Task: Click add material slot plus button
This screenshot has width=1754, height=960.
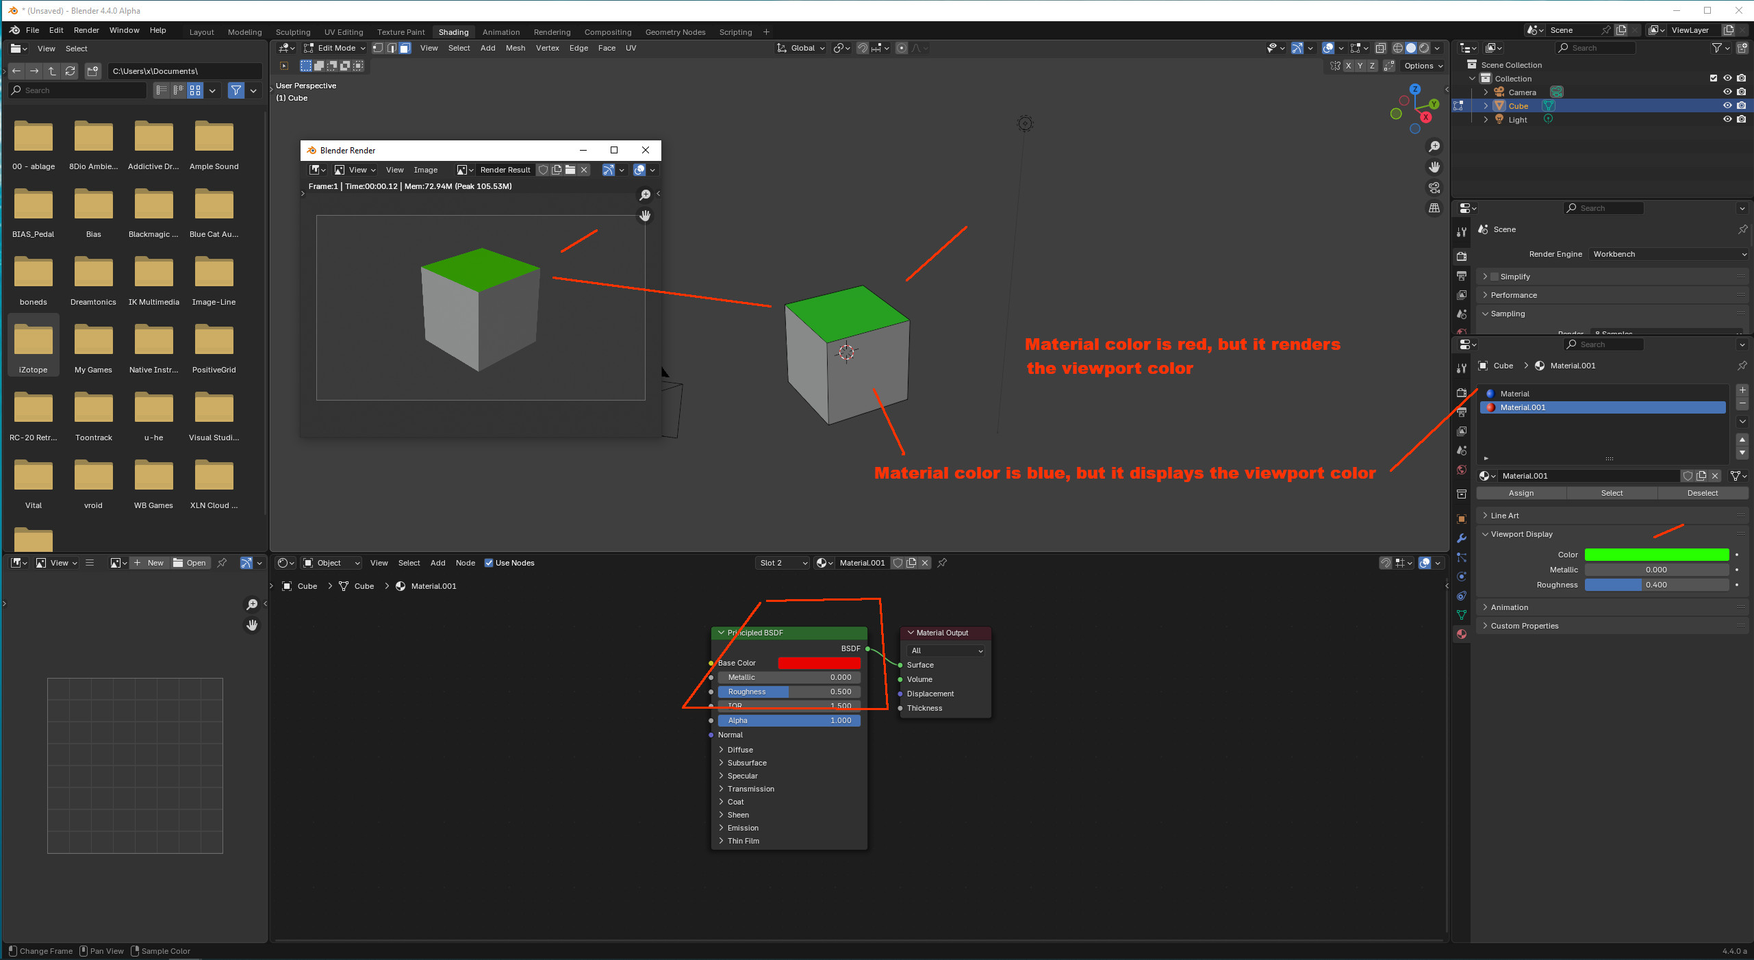Action: coord(1742,390)
